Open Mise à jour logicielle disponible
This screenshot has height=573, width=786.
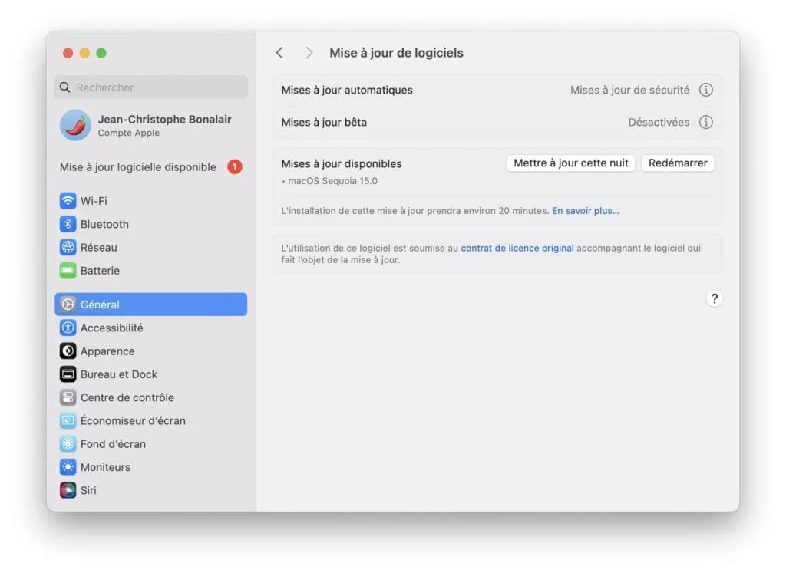[151, 166]
